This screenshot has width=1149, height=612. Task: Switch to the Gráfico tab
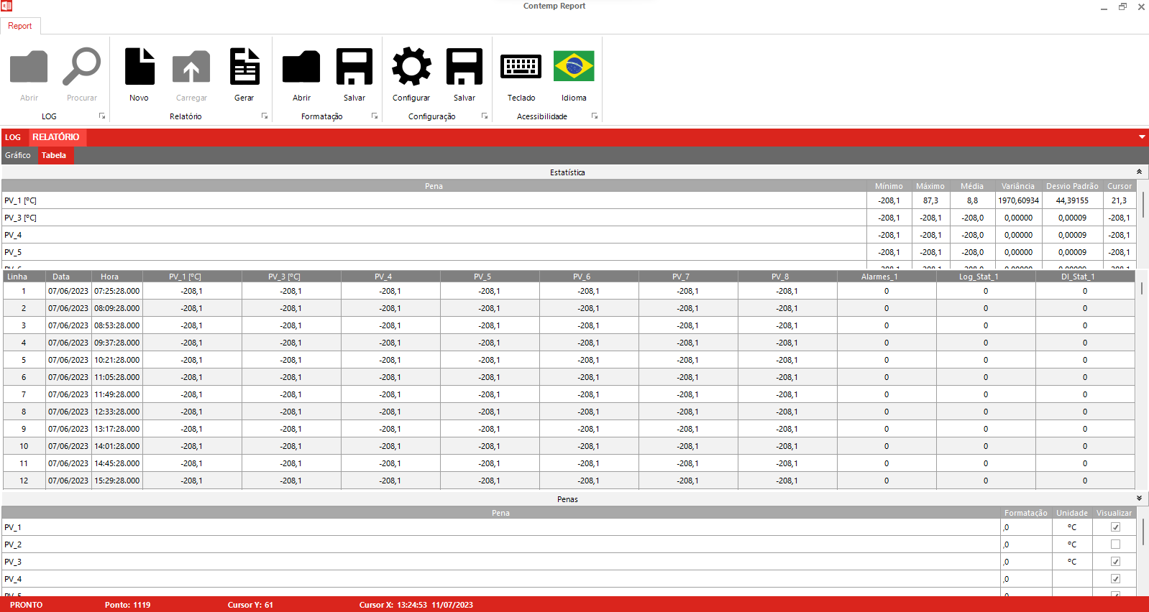click(x=18, y=155)
